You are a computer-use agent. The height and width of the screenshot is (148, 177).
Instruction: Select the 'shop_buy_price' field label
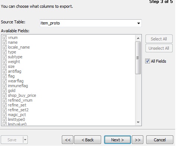point(22,95)
